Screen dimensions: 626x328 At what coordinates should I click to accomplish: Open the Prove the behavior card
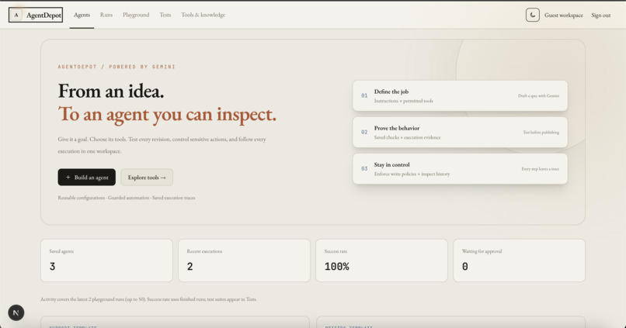point(460,133)
